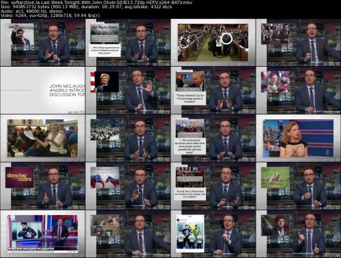Select thumbnail with crowd of suited men inset
Viewport: 341px width, 258px height.
click(x=298, y=42)
